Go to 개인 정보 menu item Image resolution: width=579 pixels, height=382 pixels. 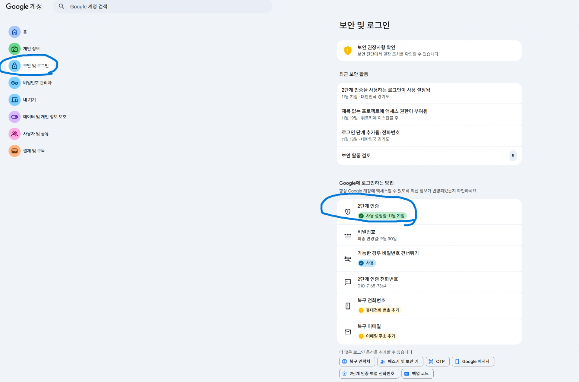pyautogui.click(x=31, y=49)
